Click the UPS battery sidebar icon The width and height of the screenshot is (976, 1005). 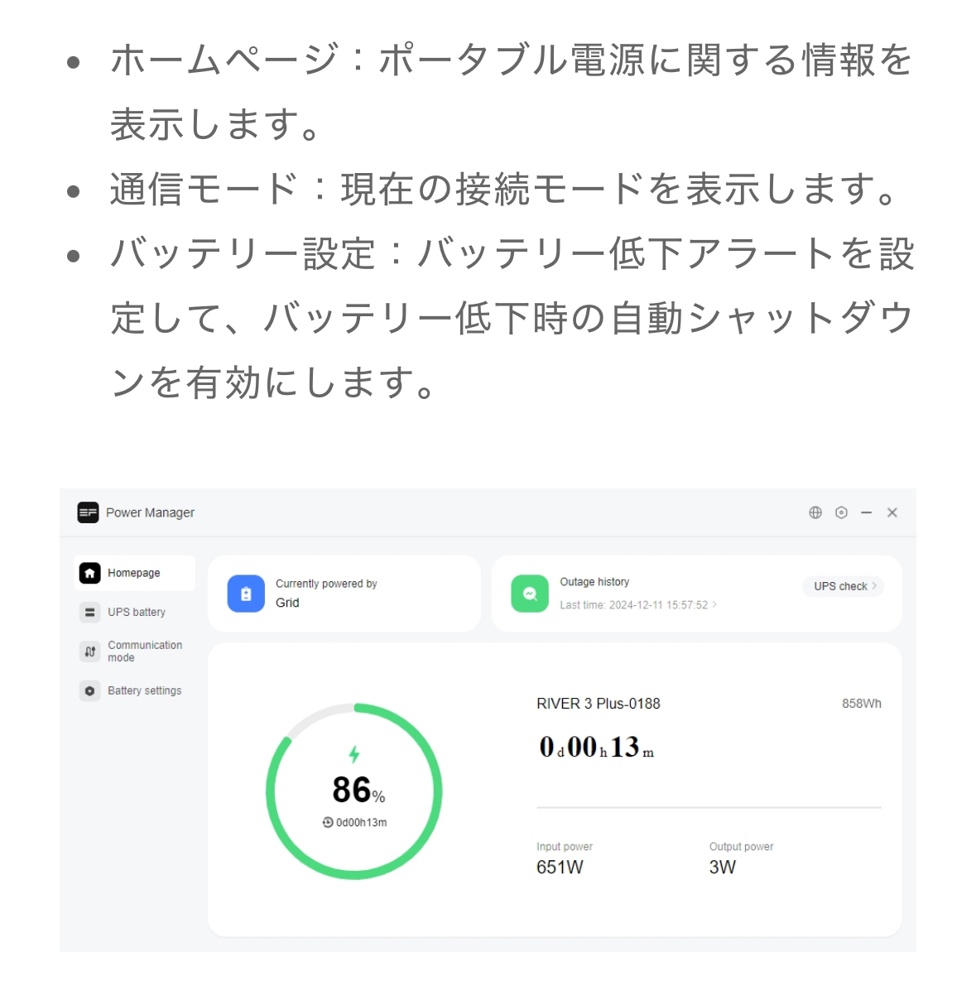[89, 613]
